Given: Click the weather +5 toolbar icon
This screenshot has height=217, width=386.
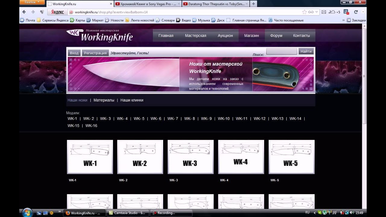Looking at the screenshot, I should point(334,12).
